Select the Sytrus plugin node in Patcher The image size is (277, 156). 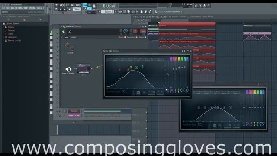(84, 69)
